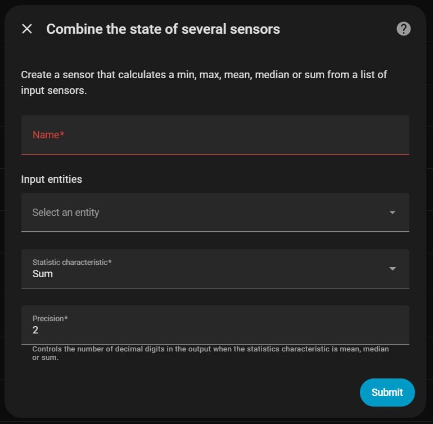This screenshot has width=433, height=424.
Task: Click the red Name* label
Action: pos(49,135)
